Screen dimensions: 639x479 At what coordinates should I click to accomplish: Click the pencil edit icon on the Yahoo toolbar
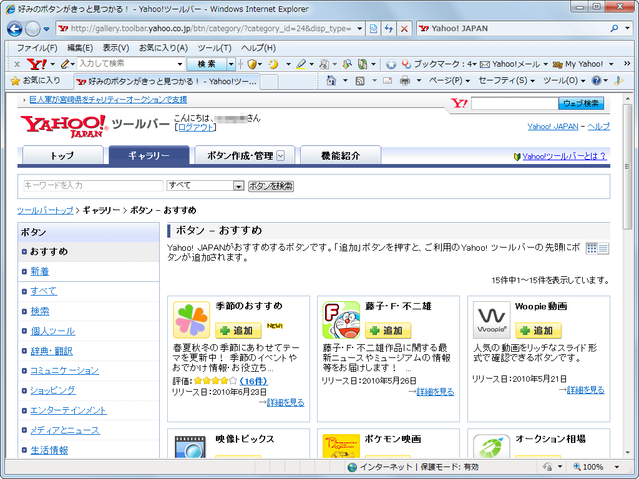click(65, 64)
